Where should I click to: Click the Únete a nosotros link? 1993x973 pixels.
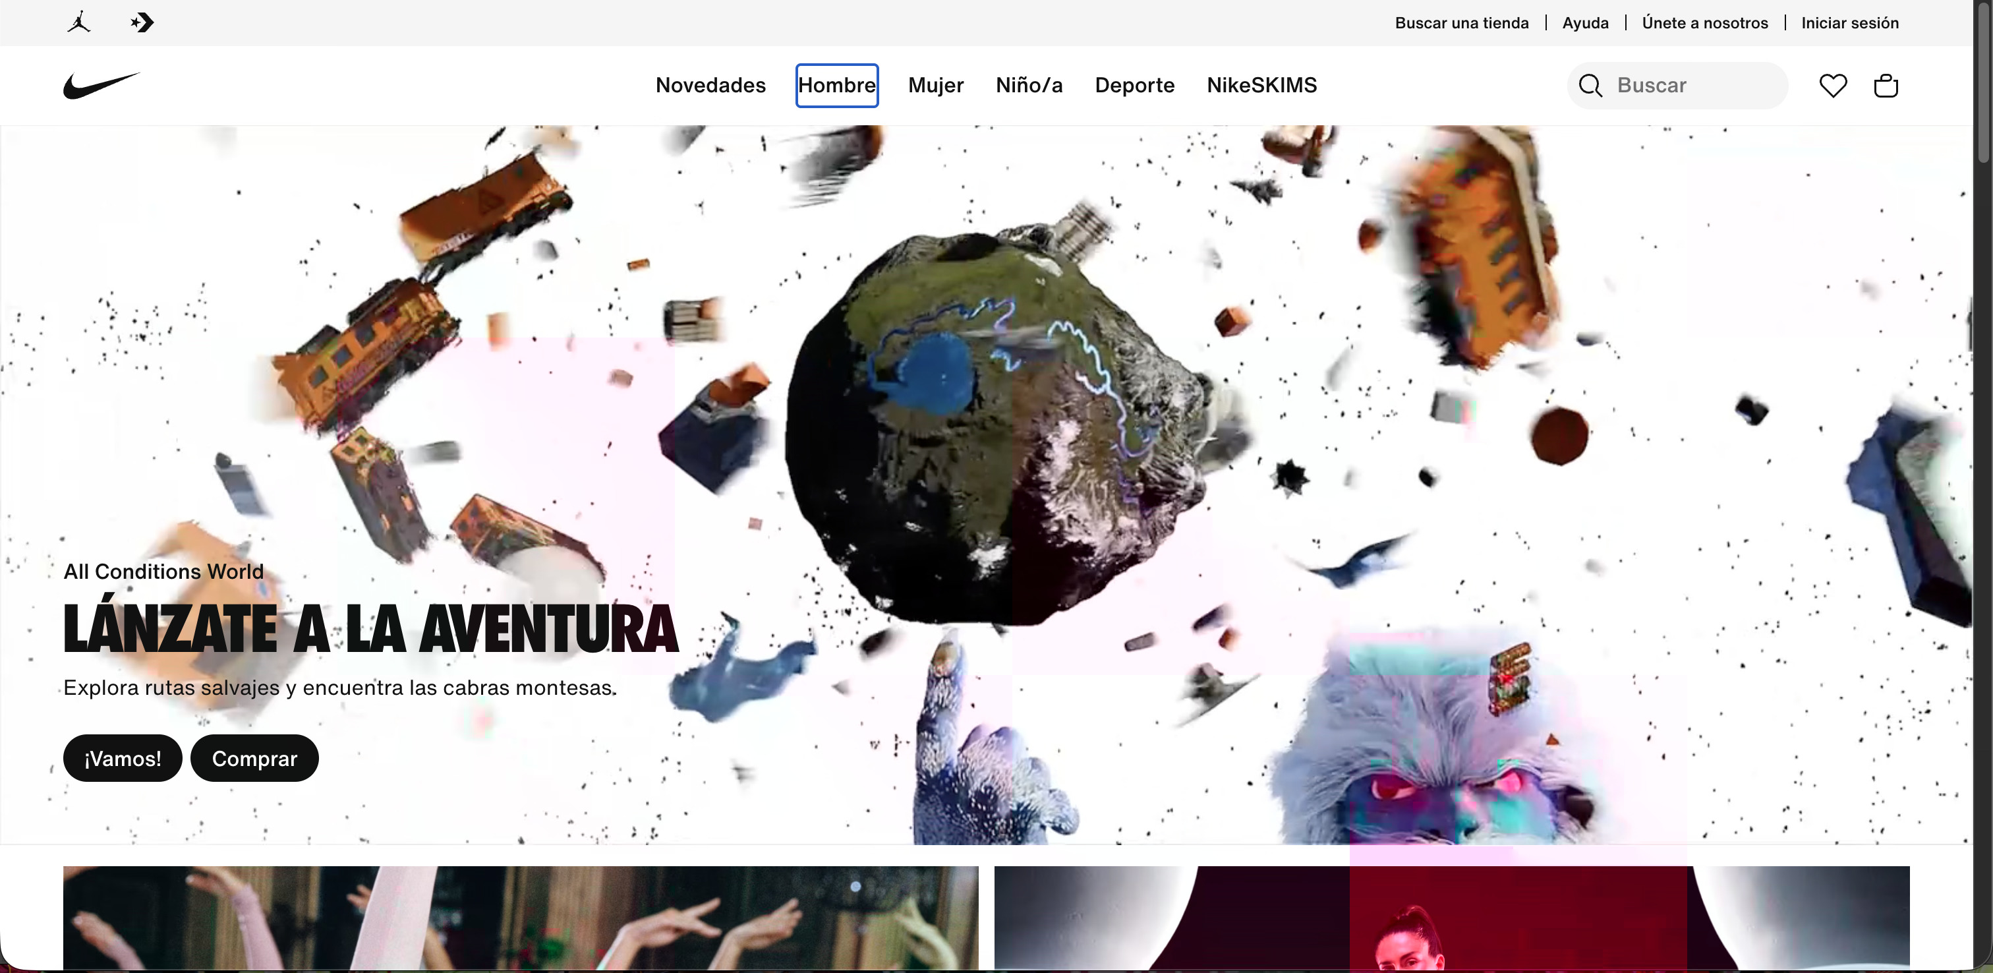[1704, 23]
